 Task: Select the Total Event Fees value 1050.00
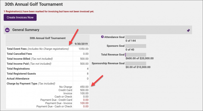tap(83, 49)
